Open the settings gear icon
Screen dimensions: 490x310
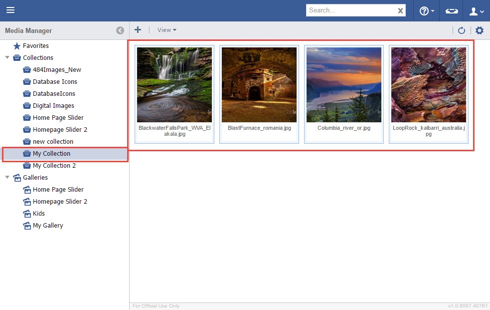coord(480,30)
